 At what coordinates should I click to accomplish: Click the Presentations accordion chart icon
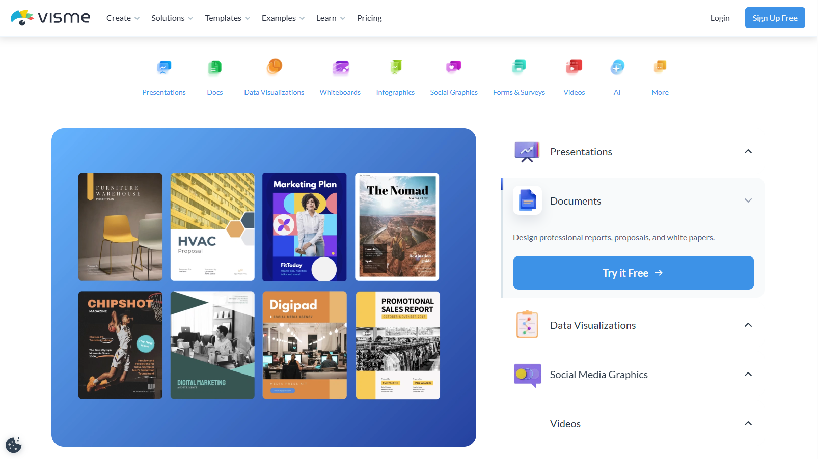527,152
